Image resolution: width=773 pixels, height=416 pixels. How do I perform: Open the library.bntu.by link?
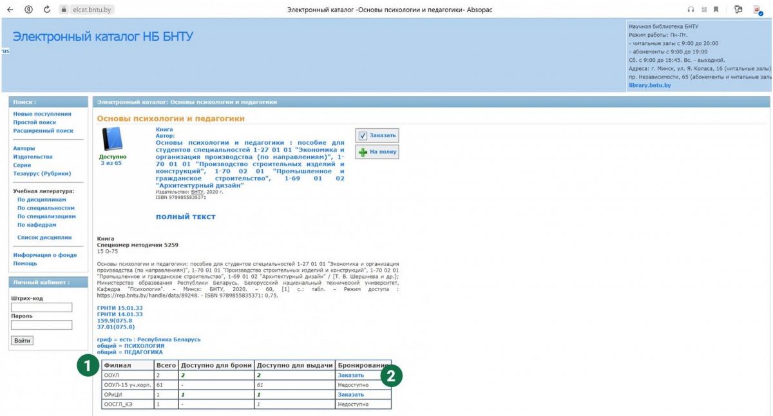tap(649, 85)
